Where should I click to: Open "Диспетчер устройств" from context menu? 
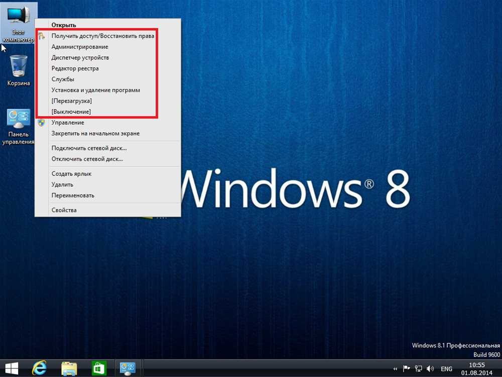108,58
